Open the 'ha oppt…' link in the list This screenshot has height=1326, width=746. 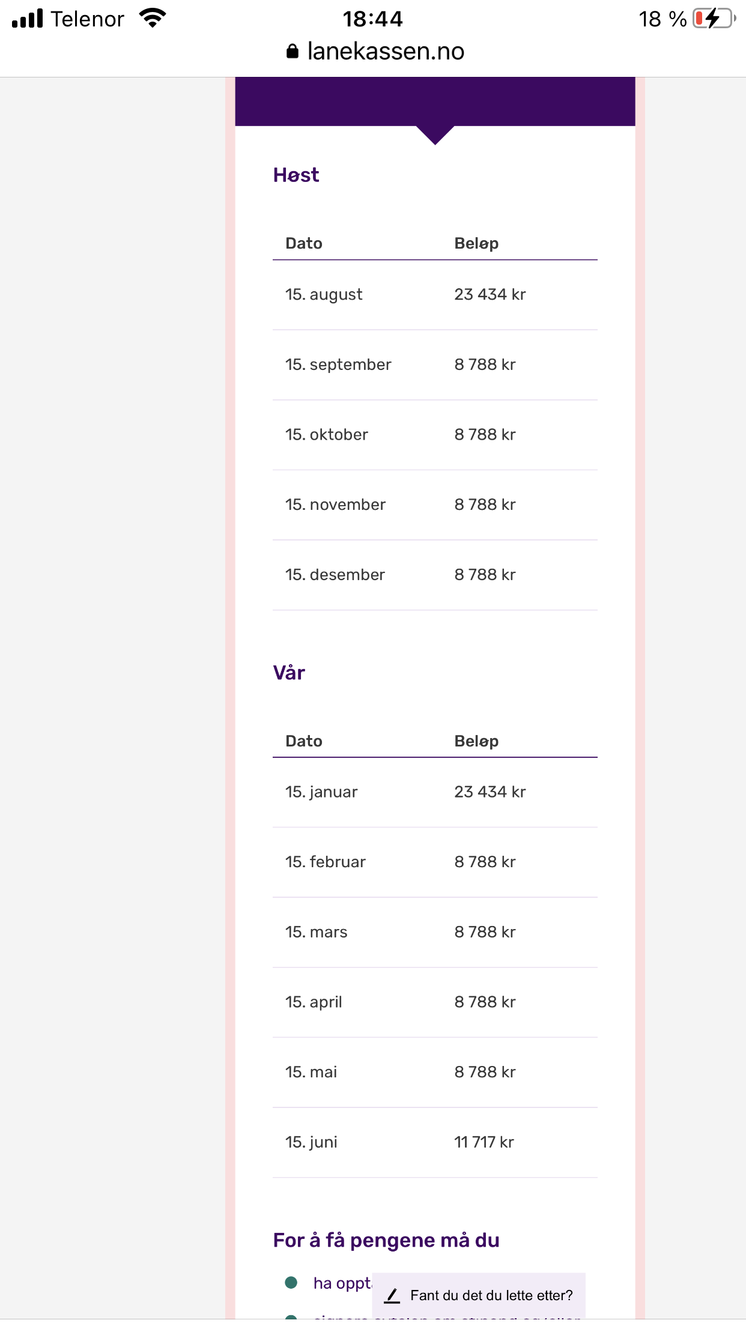tap(342, 1283)
